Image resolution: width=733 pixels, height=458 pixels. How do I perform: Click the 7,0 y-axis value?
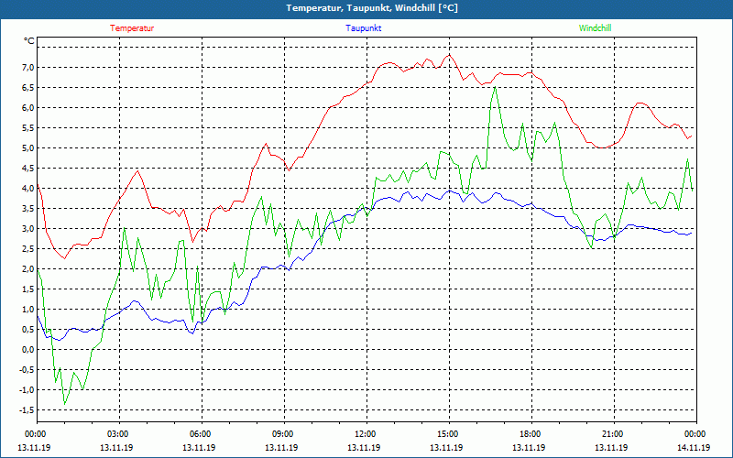(x=28, y=67)
